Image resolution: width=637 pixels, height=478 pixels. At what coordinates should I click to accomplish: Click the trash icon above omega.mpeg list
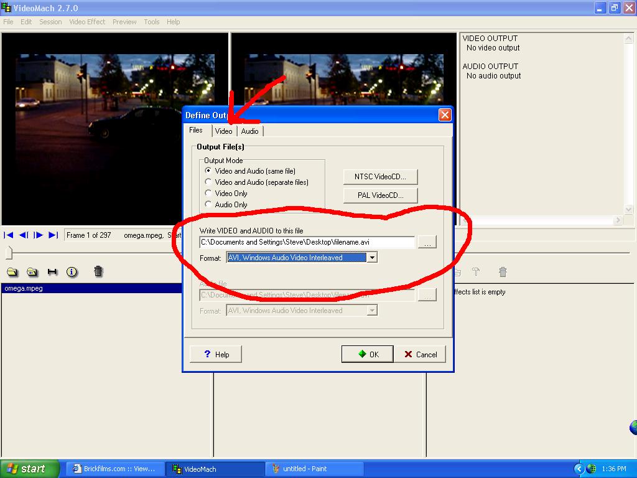click(98, 271)
